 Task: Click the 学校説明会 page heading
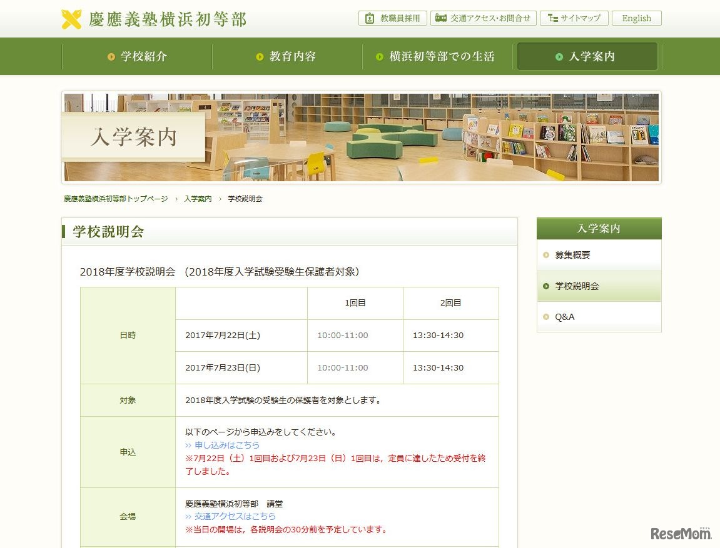click(x=108, y=232)
